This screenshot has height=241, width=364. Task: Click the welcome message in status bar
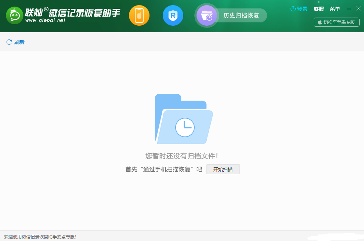[40, 237]
